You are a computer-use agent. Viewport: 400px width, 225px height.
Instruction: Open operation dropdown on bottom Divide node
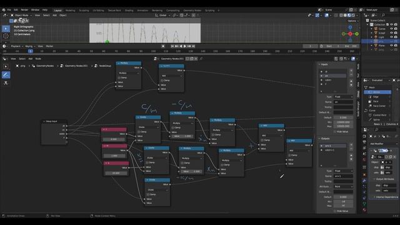(x=157, y=190)
